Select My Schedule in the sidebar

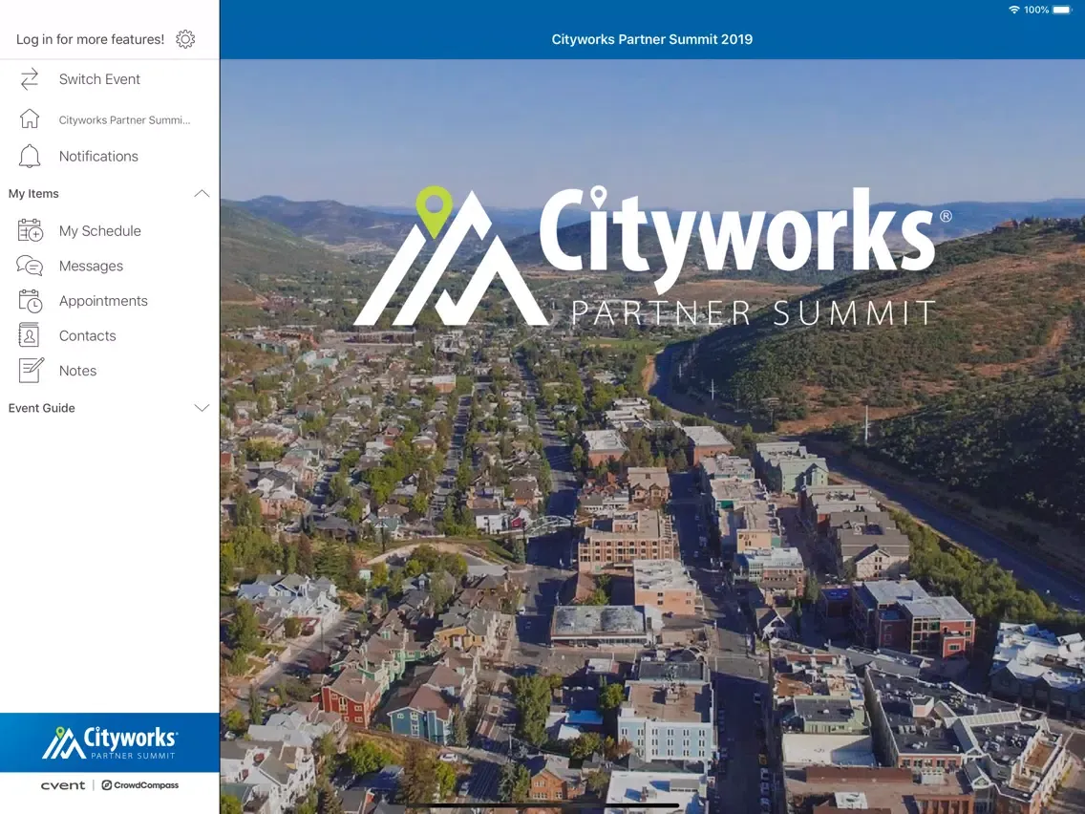coord(110,230)
